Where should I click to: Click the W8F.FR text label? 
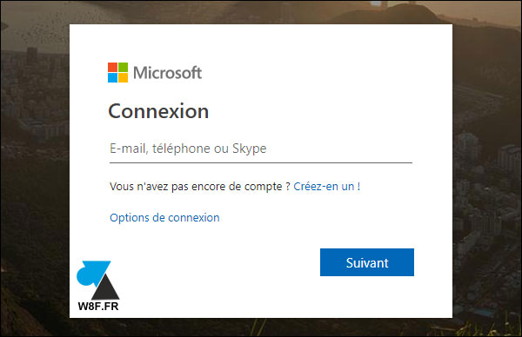click(x=98, y=307)
